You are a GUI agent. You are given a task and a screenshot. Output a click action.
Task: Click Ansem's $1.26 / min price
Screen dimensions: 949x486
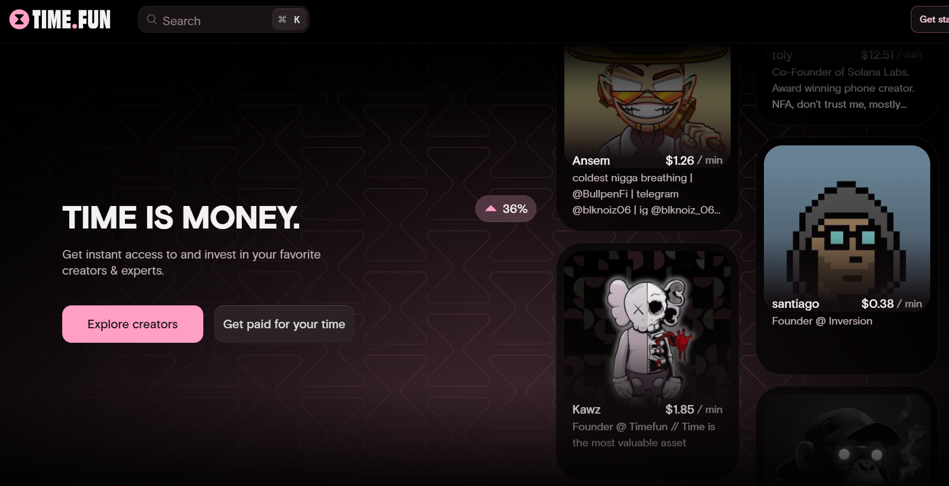click(x=694, y=160)
